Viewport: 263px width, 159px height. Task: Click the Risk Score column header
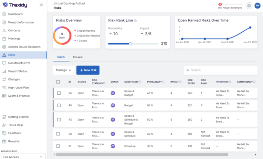pos(191,82)
